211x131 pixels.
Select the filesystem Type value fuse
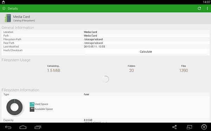tap(87, 94)
